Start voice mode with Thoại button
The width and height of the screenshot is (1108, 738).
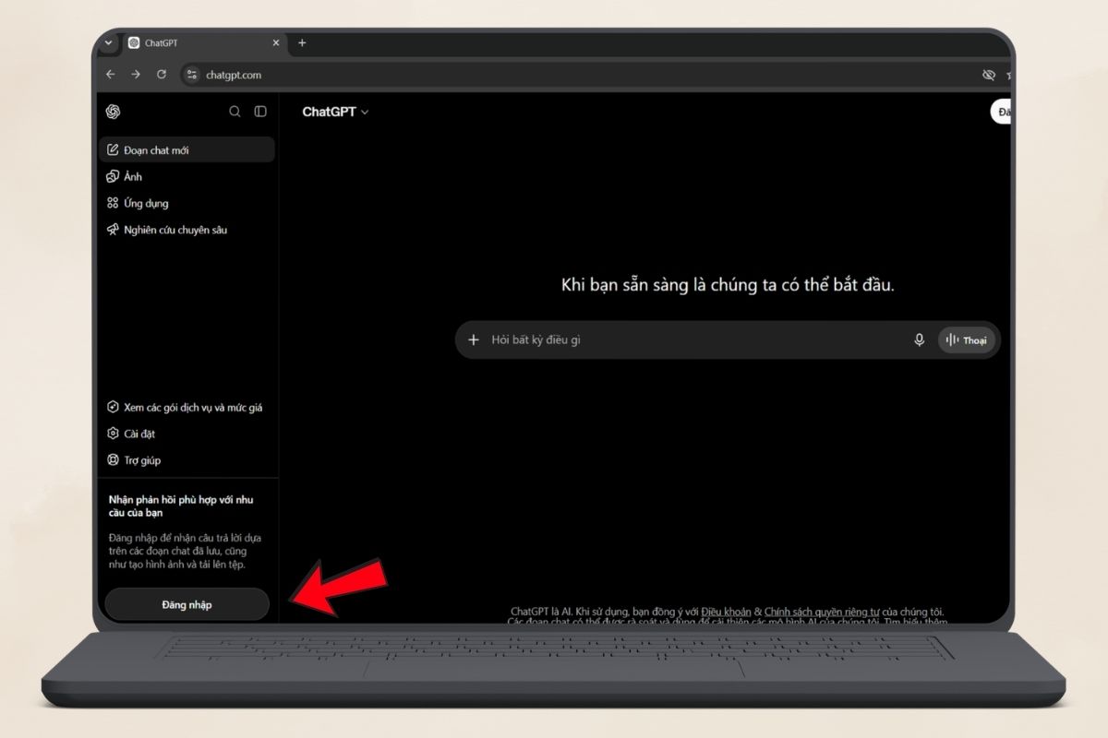[967, 340]
